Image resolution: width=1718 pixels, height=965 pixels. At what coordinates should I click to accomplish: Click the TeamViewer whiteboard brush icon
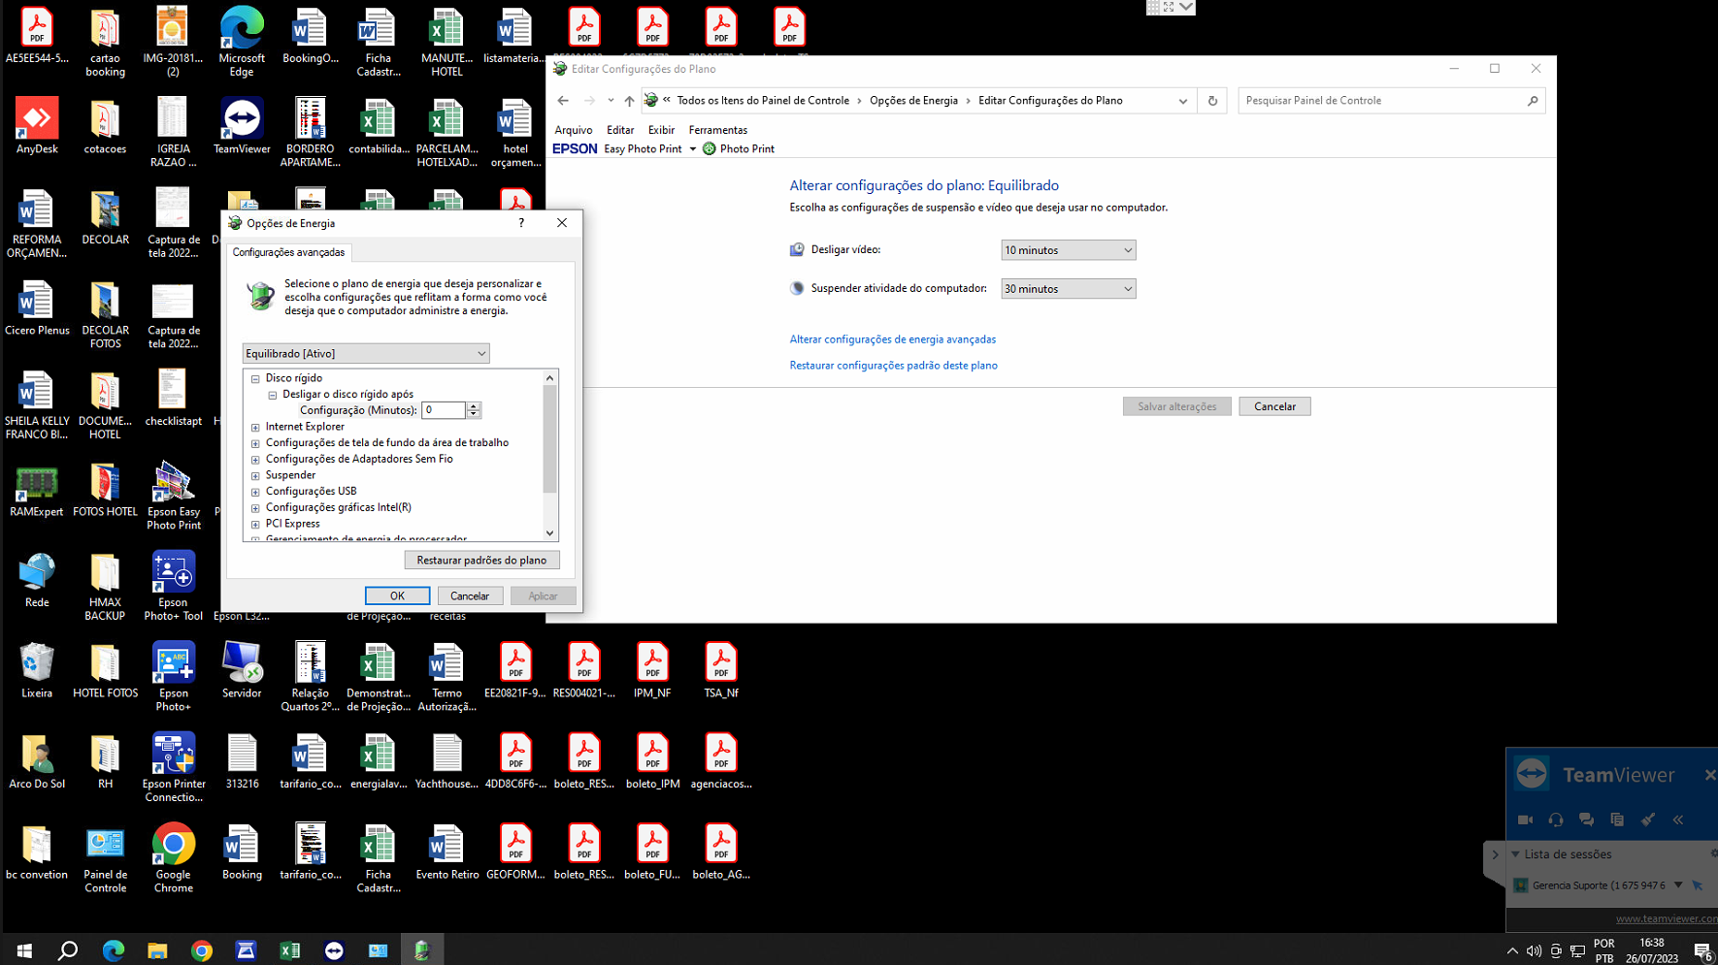[x=1647, y=820]
